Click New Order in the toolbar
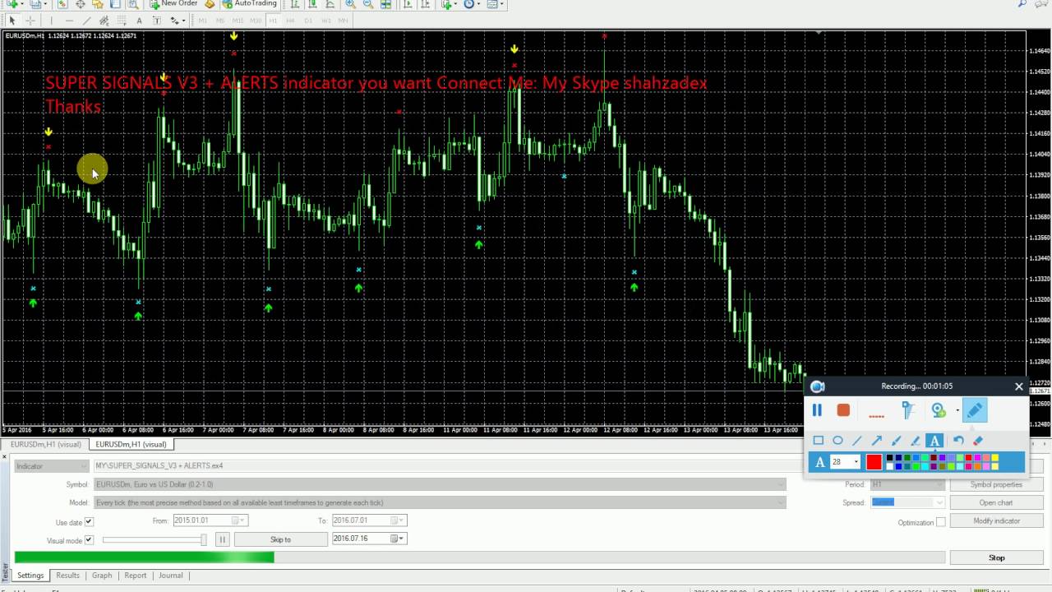This screenshot has height=592, width=1052. coord(173,4)
